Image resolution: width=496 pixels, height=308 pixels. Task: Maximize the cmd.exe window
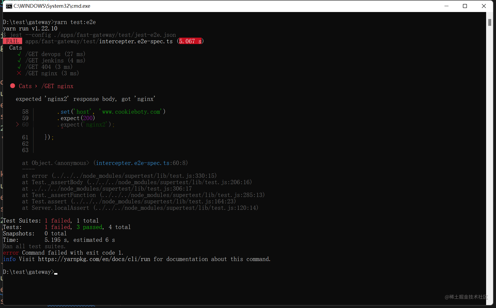tap(465, 6)
